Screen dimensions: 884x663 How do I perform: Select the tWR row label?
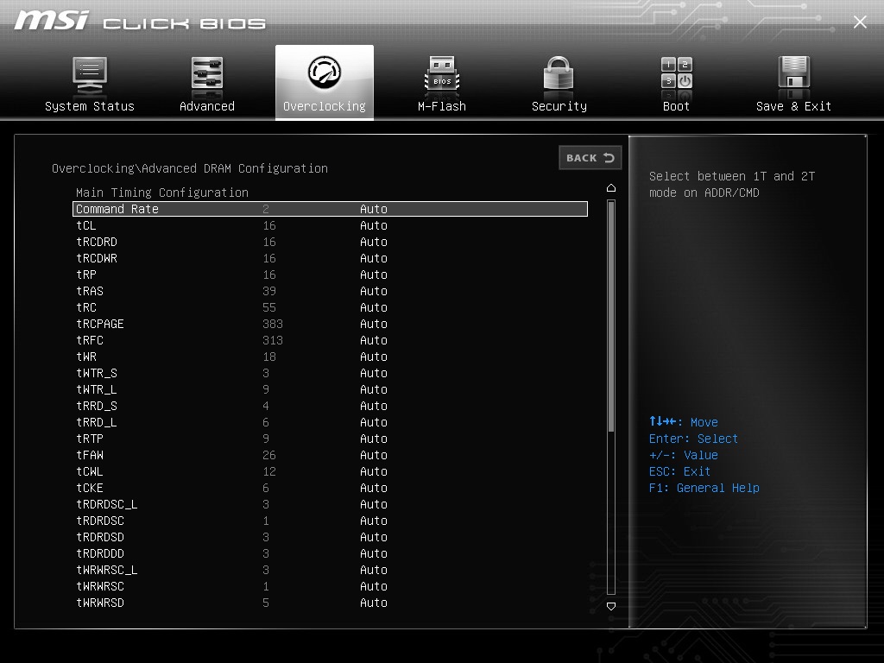[x=86, y=357]
